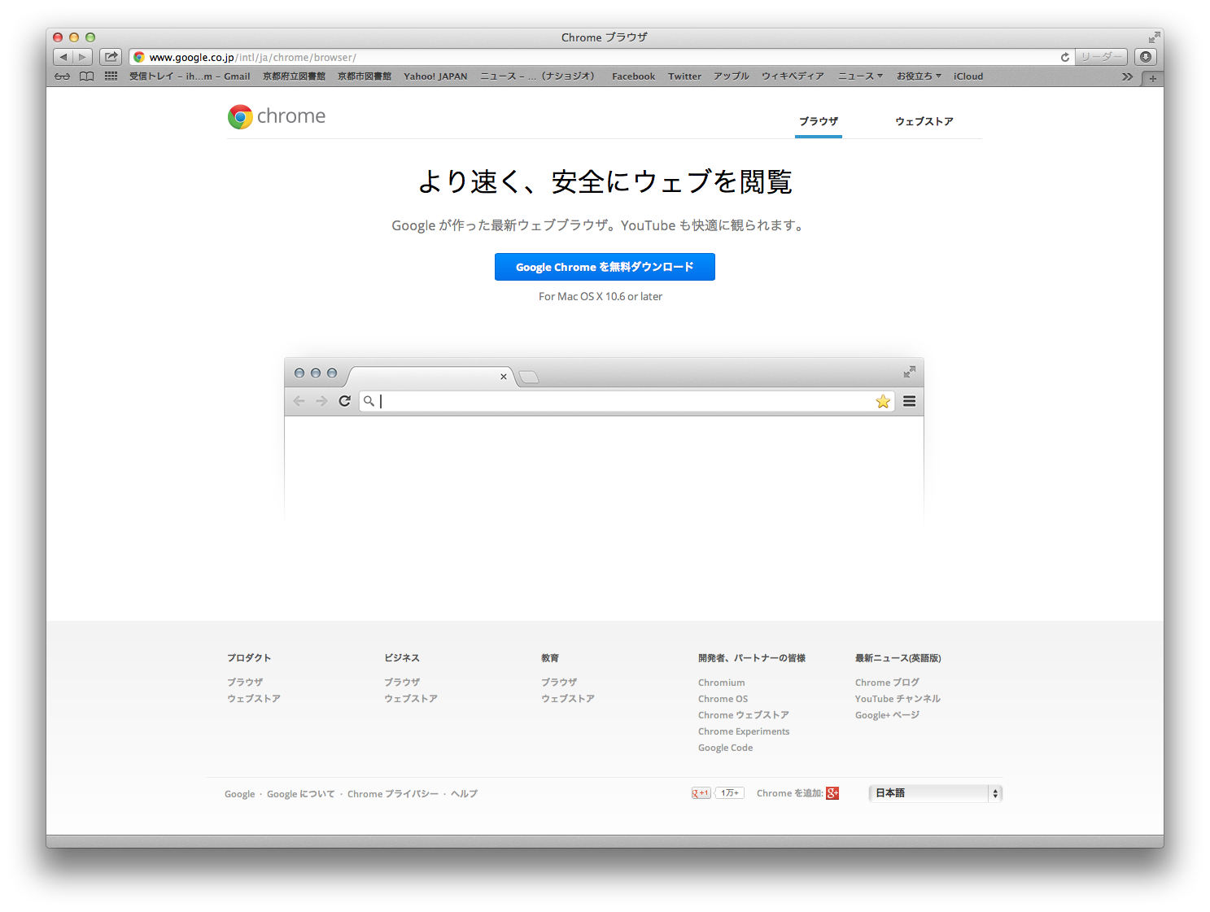Image resolution: width=1210 pixels, height=912 pixels.
Task: Click the disabled リーダー (Reader) button
Action: (1101, 57)
